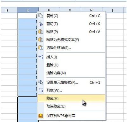Select the column D header
This screenshot has height=122, width=127.
[x=9, y=11]
